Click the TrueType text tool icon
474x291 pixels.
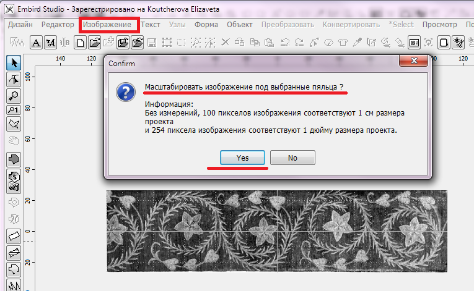(50, 43)
